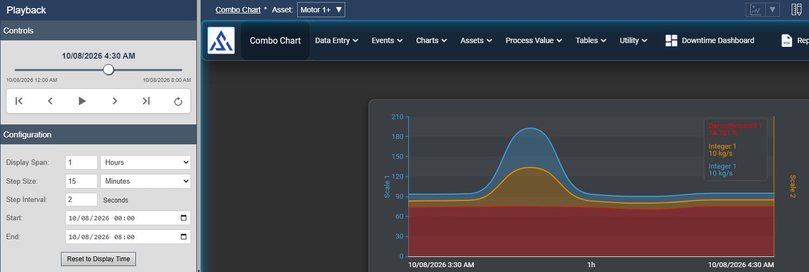Open calendar picker for Start field

183,218
